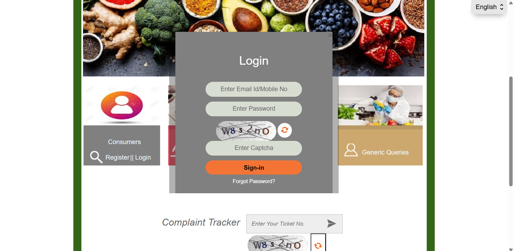Image resolution: width=514 pixels, height=251 pixels.
Task: Click the Consumers magnifier search icon
Action: (x=96, y=157)
